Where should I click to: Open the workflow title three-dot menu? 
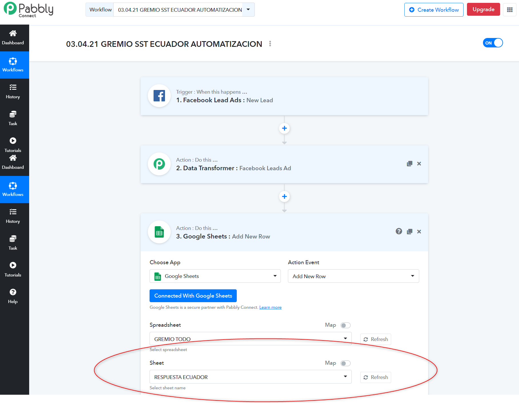(x=270, y=44)
